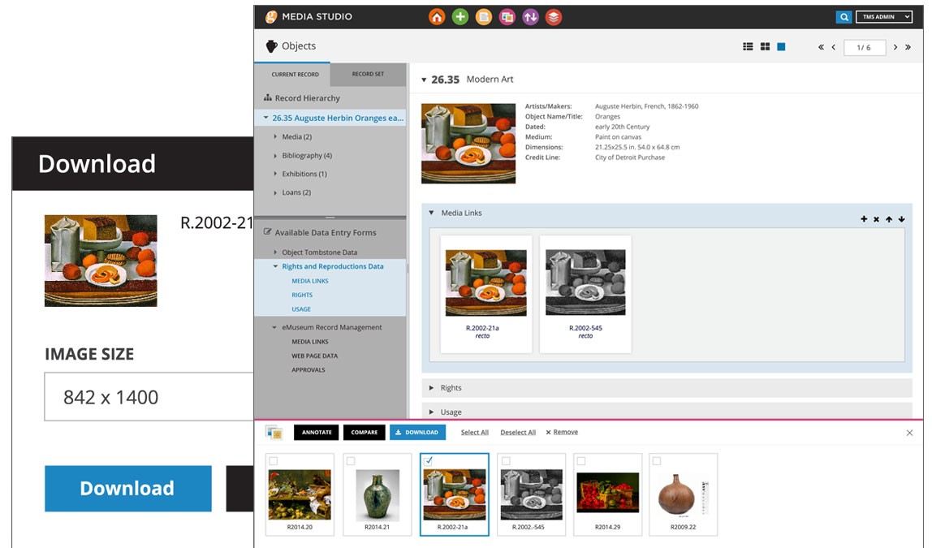This screenshot has width=932, height=548.
Task: Uncheck the selected R.2002-21a thumbnail checkbox
Action: click(x=429, y=460)
